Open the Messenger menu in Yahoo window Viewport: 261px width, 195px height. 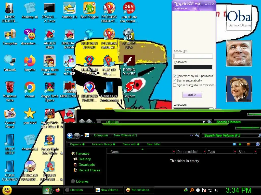181,8
